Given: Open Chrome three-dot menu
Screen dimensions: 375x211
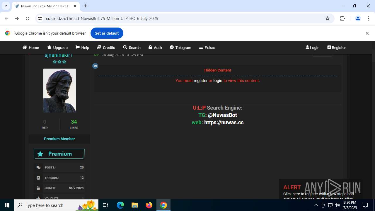Looking at the screenshot, I should 368,18.
